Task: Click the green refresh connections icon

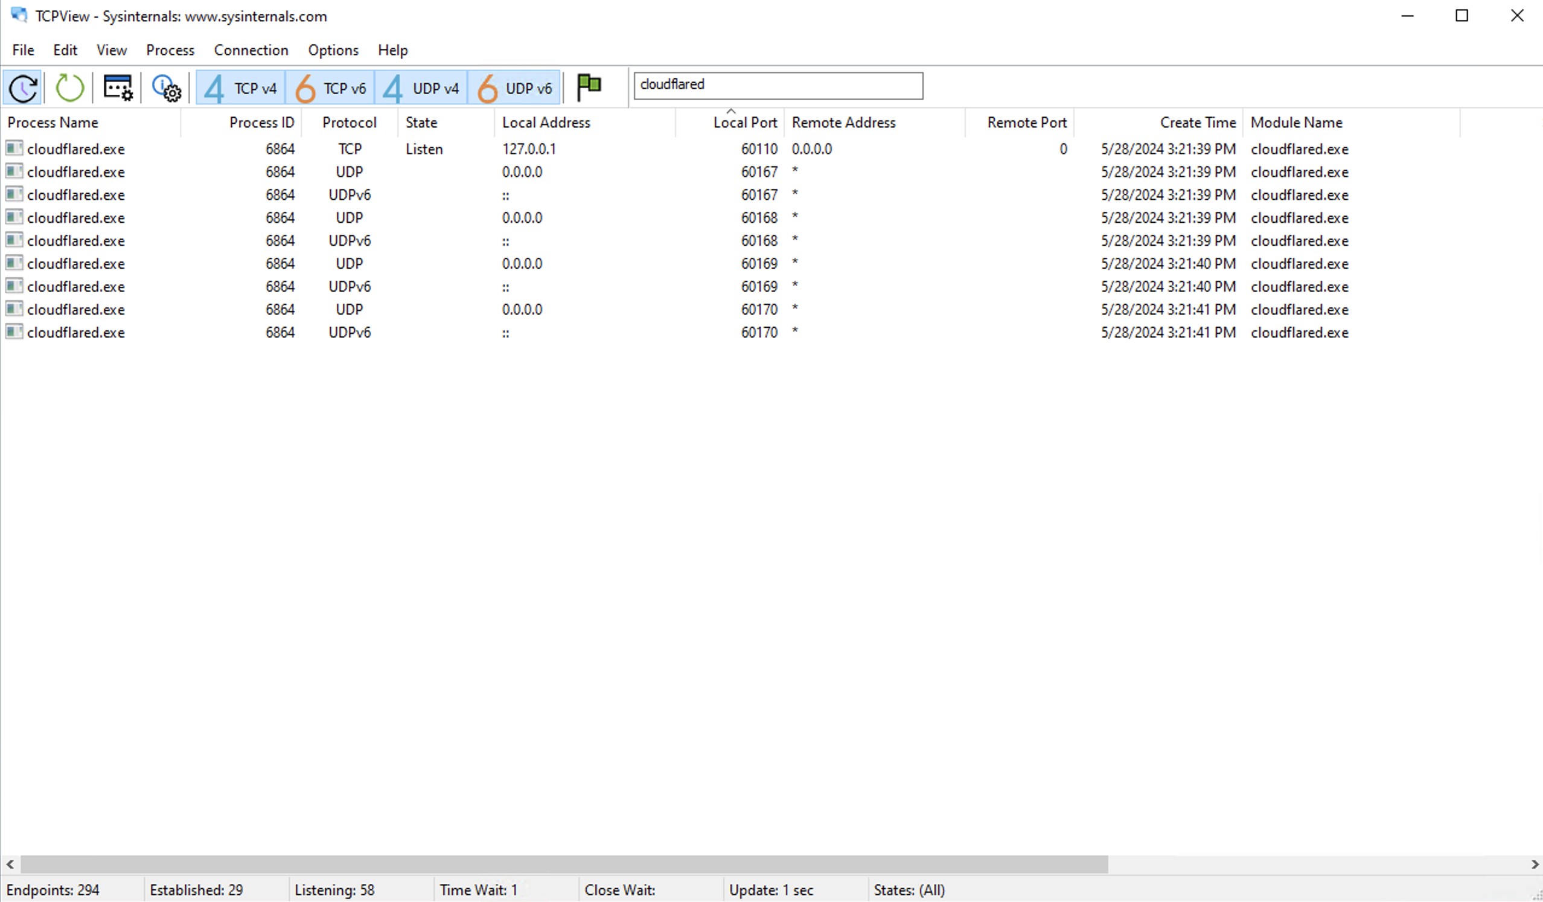Action: click(69, 88)
